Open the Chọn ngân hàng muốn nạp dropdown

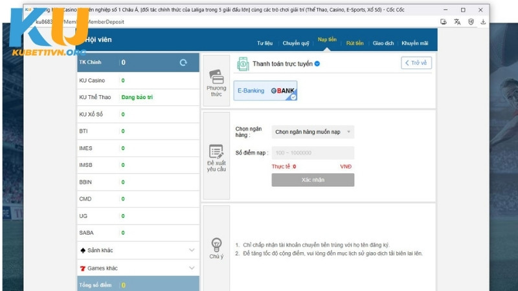pyautogui.click(x=313, y=132)
